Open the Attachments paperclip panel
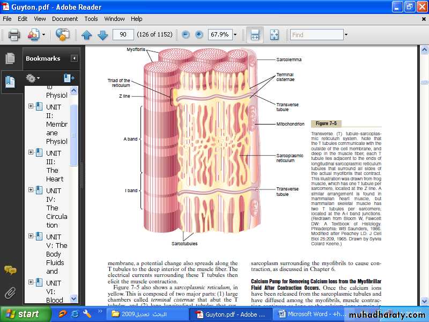This screenshot has height=322, width=429. (x=10, y=293)
